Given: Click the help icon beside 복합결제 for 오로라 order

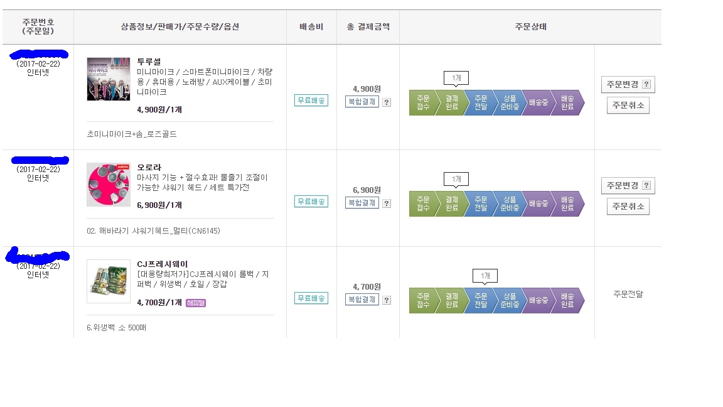Looking at the screenshot, I should [387, 203].
